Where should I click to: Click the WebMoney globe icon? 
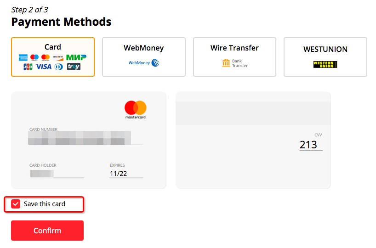tap(155, 63)
